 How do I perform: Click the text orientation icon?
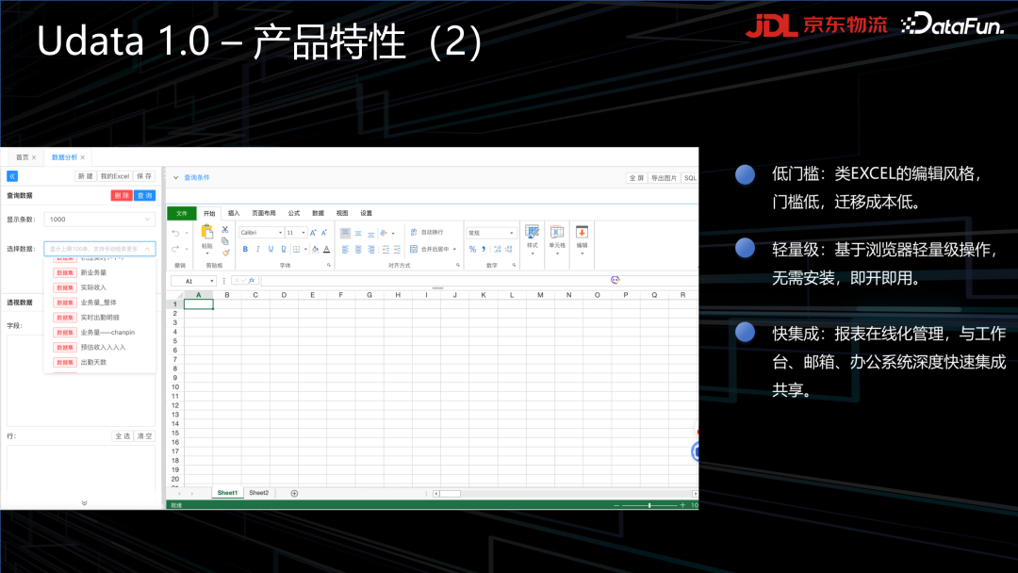[x=384, y=233]
